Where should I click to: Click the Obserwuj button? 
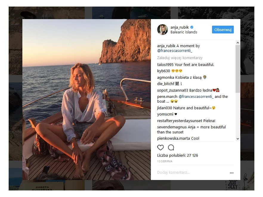coord(223,30)
